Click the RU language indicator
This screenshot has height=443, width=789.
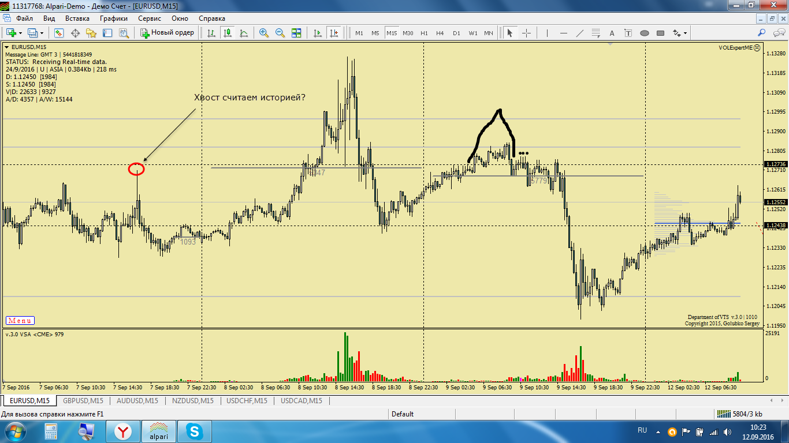(x=642, y=431)
